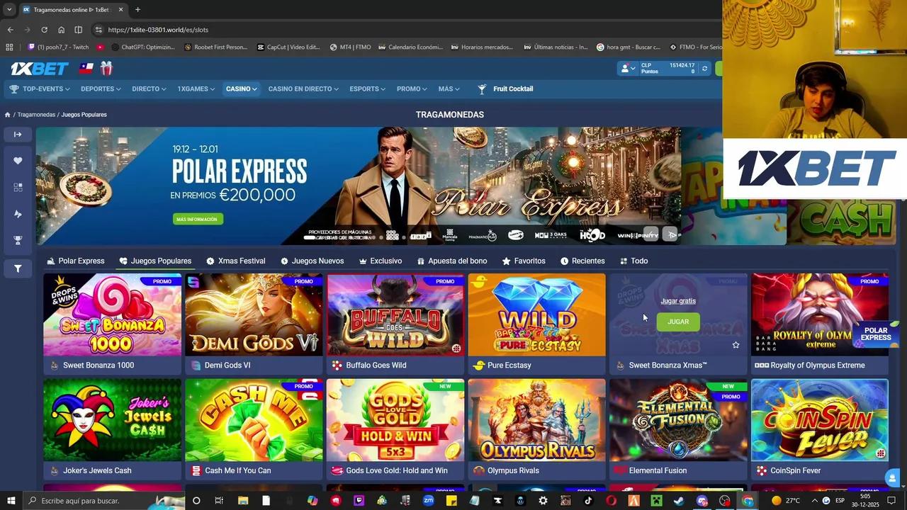Expand the MÁS dropdown menu

click(449, 89)
